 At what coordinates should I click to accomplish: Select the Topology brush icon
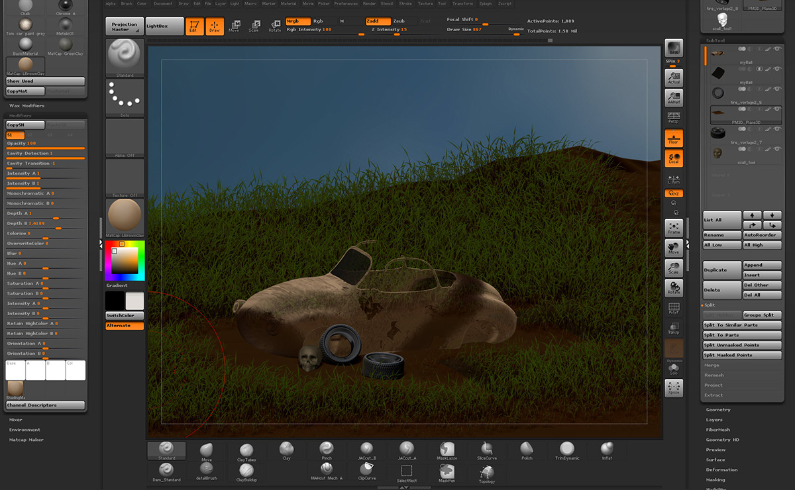[487, 473]
